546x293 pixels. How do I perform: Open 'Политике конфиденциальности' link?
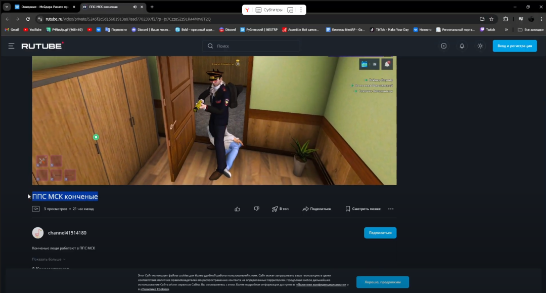tap(321, 284)
